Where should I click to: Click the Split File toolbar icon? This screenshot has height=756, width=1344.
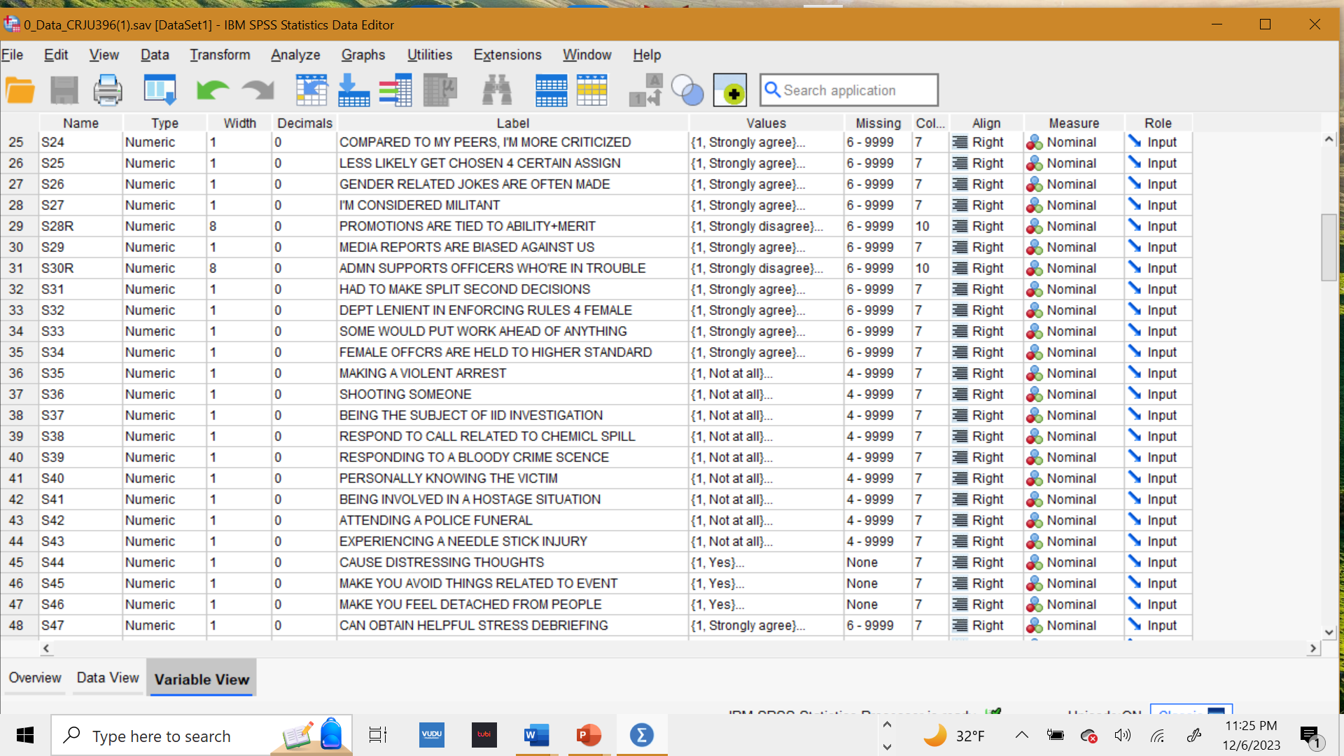tap(551, 90)
